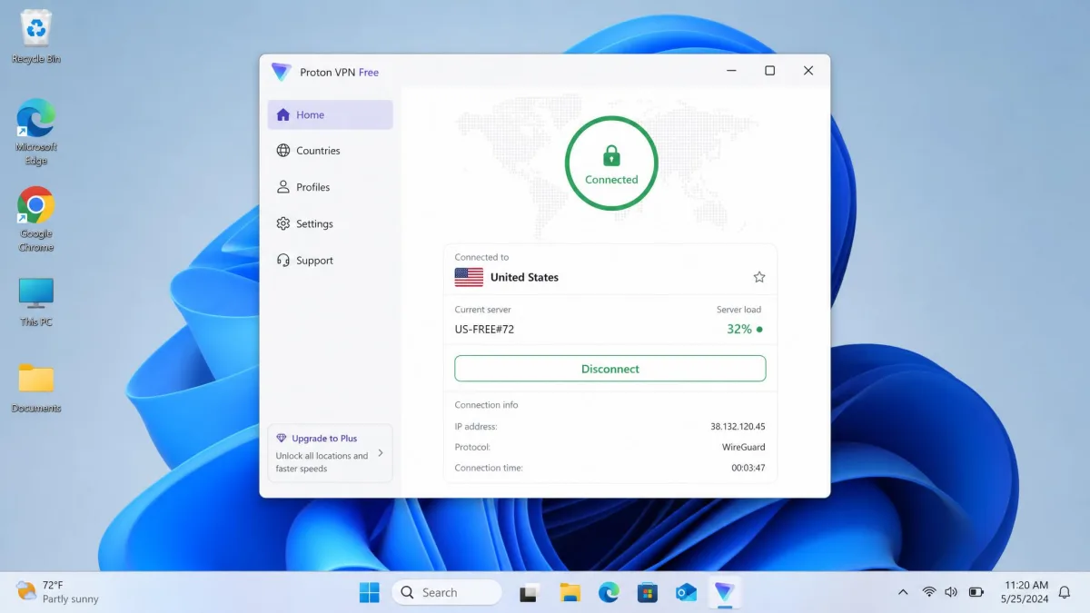Screen dimensions: 1090x613
Task: Open Outlook from taskbar
Action: [686, 593]
